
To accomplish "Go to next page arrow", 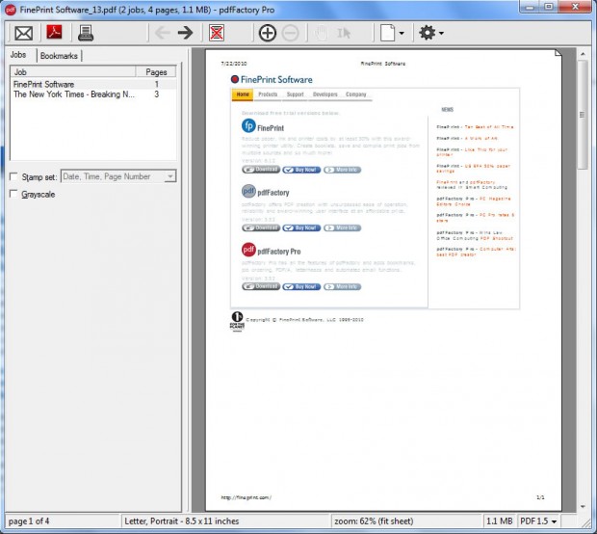I will 186,33.
